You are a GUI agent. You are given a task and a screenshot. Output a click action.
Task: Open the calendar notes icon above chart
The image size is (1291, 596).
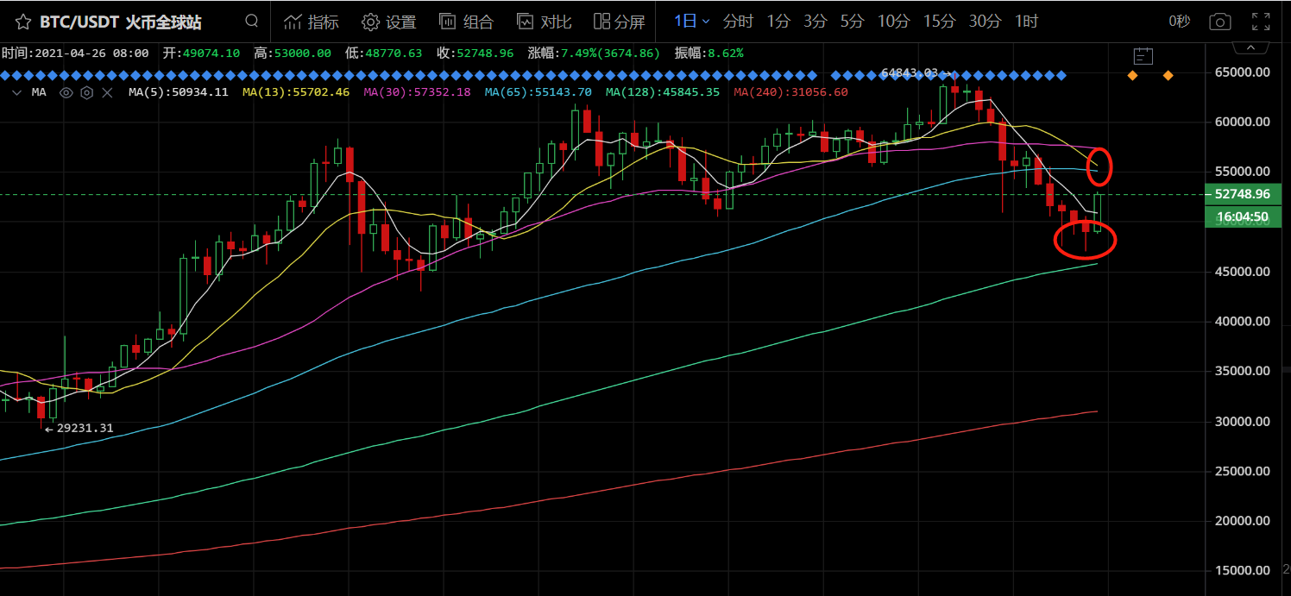tap(1143, 57)
